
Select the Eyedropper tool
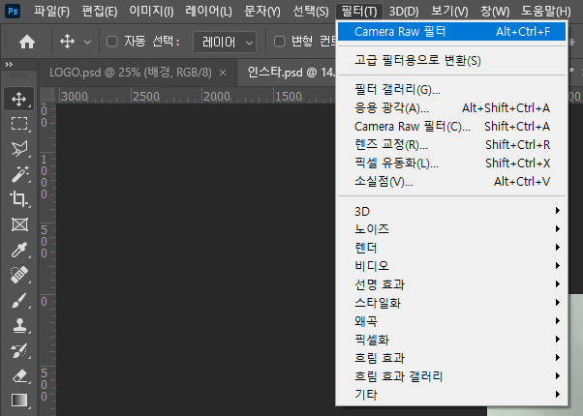pyautogui.click(x=19, y=250)
